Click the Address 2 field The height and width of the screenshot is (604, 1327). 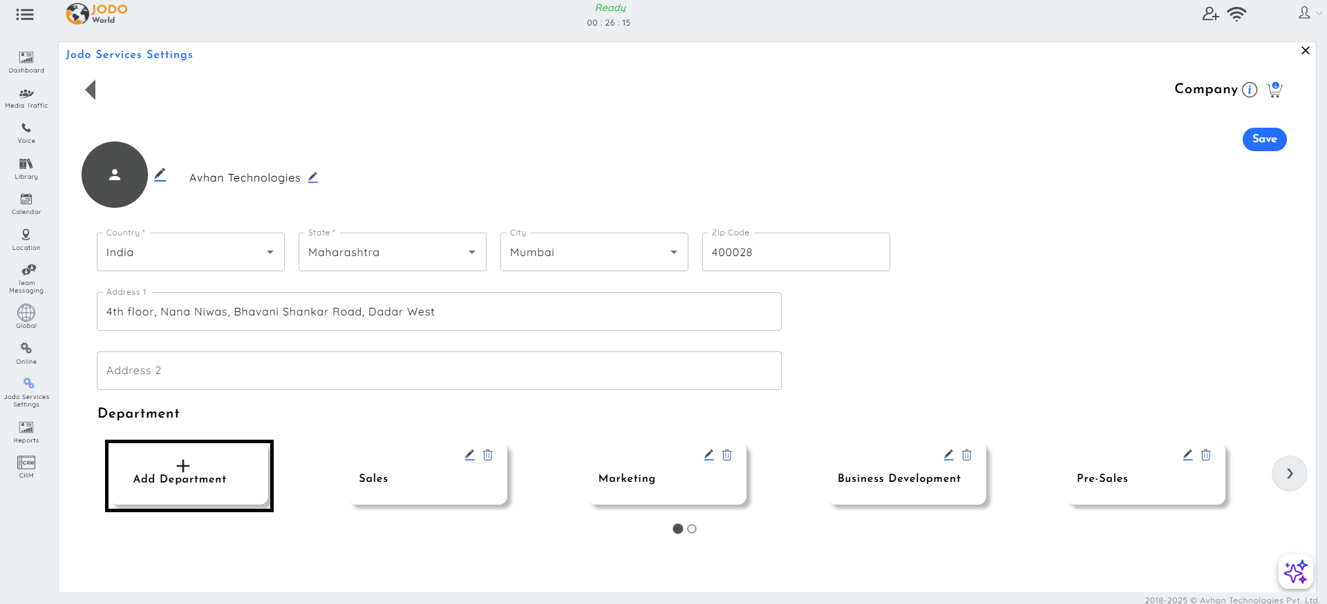[x=439, y=371]
